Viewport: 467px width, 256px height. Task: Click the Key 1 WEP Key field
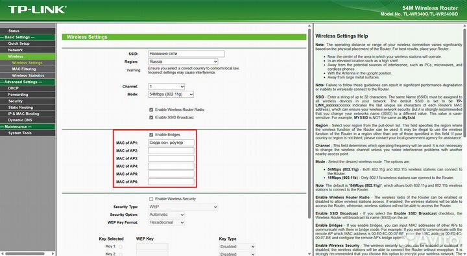point(152,247)
